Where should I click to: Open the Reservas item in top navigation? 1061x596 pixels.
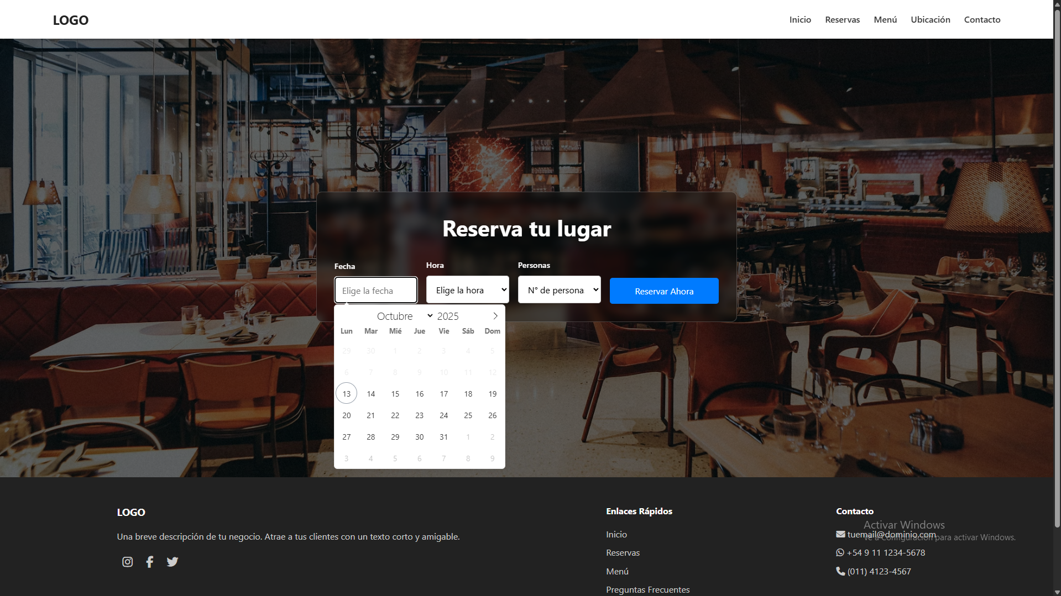842,19
